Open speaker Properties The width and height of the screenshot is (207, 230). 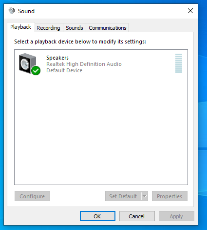(169, 196)
